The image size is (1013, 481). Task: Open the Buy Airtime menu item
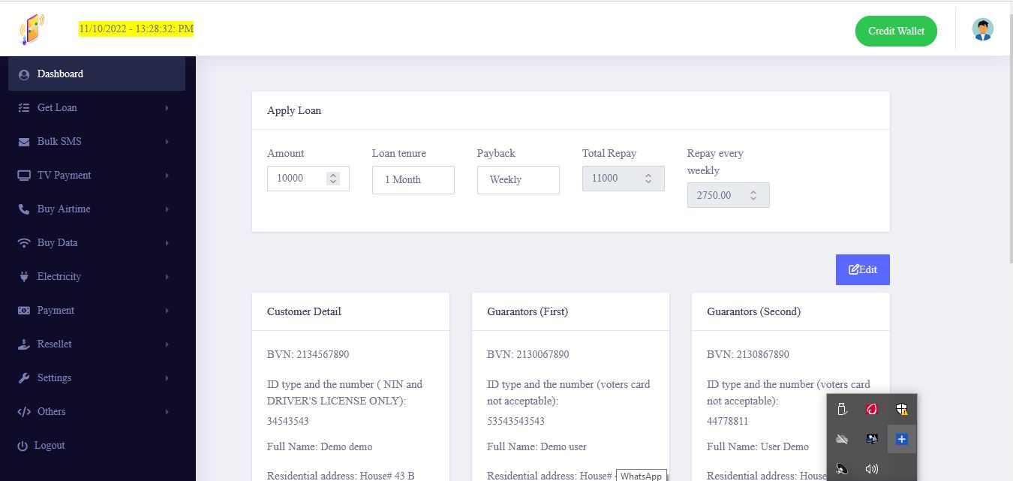(x=97, y=209)
